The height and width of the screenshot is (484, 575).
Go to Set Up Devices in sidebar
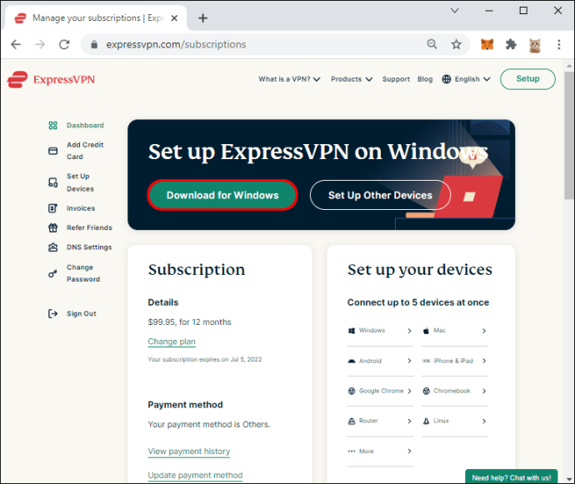(80, 182)
